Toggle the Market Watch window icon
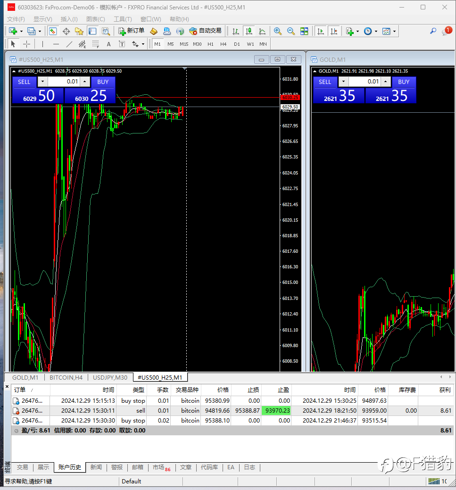The height and width of the screenshot is (490, 456). (x=52, y=31)
